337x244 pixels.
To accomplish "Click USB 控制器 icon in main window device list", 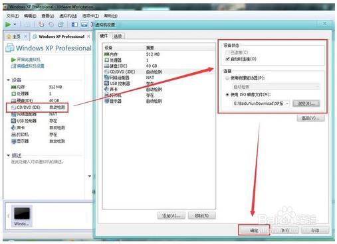I will tap(14, 121).
